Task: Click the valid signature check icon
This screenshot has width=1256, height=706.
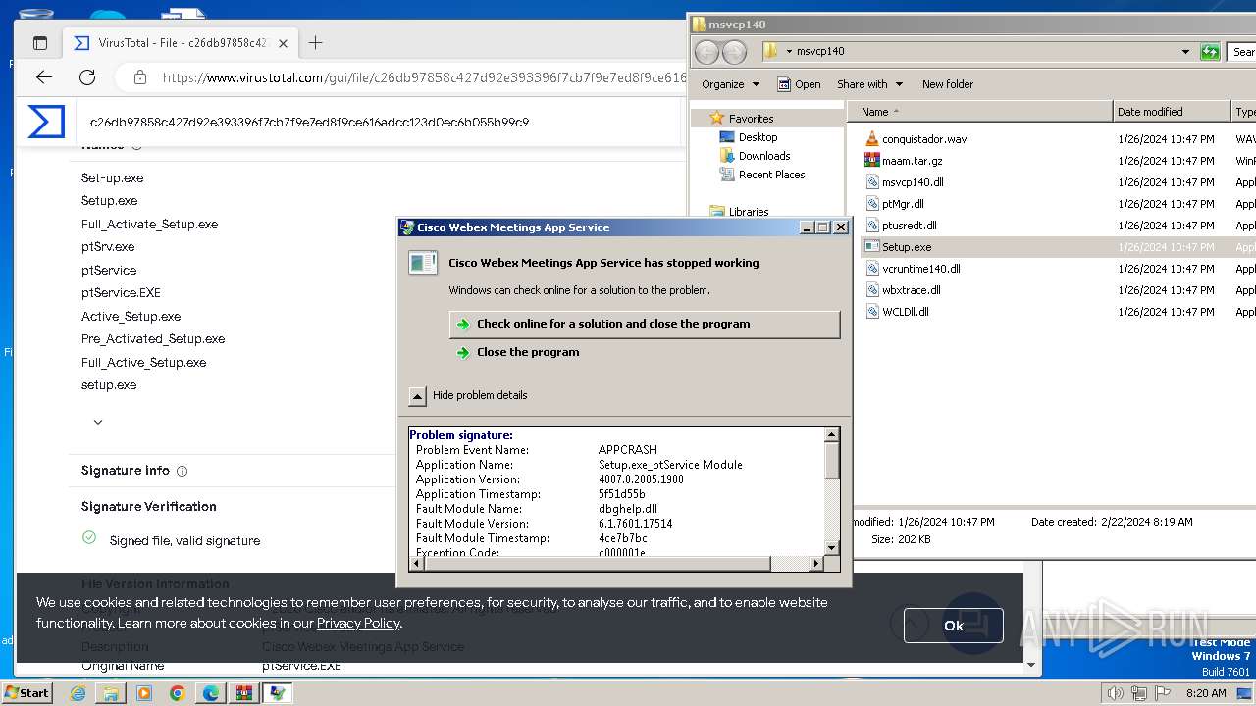Action: [x=89, y=538]
